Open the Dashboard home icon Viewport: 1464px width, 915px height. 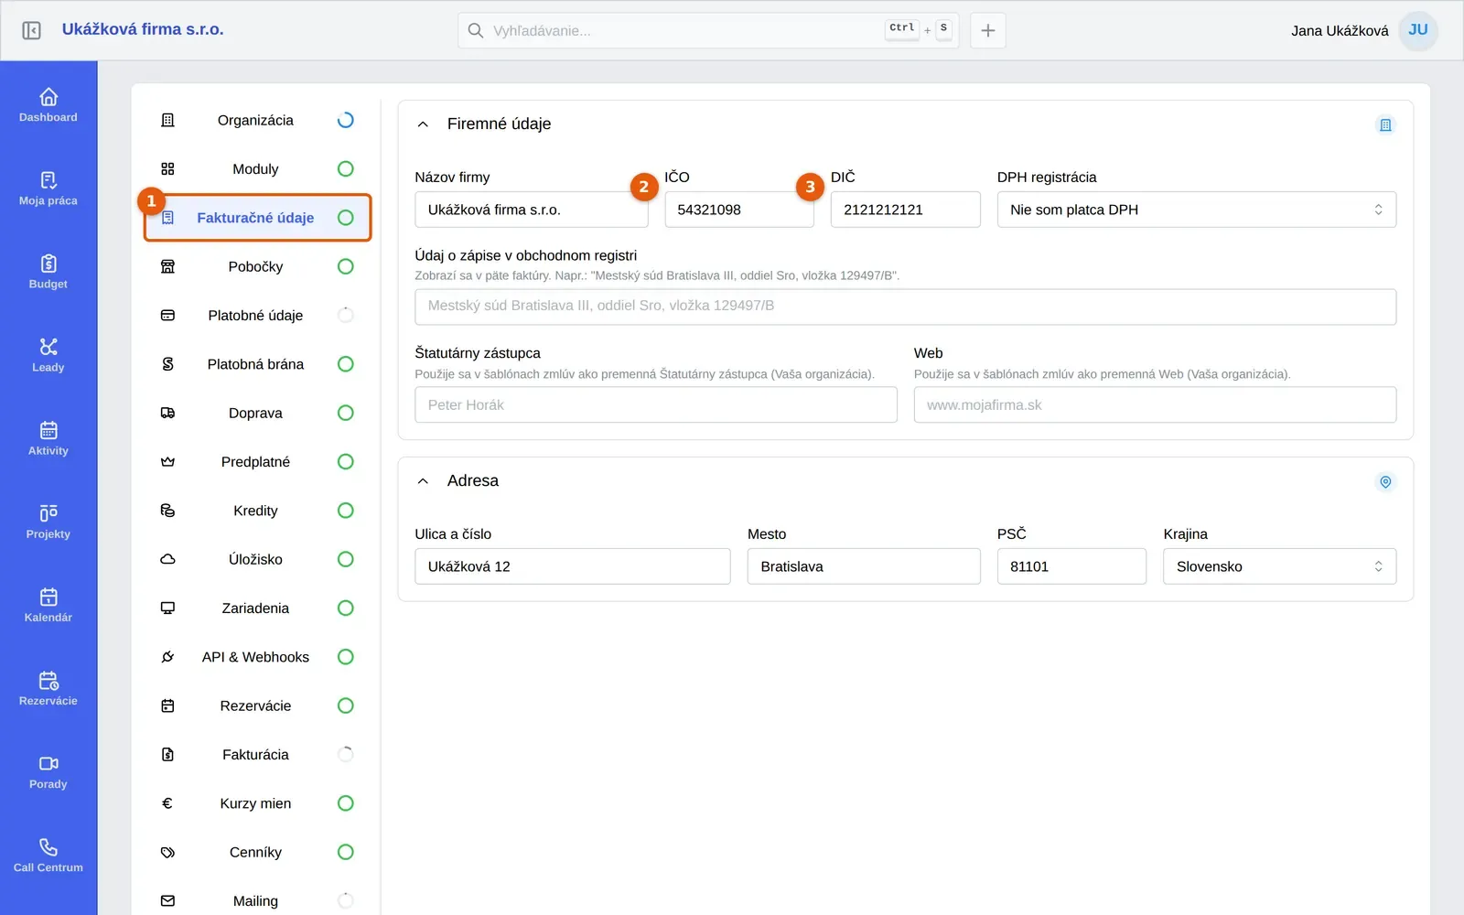point(48,105)
